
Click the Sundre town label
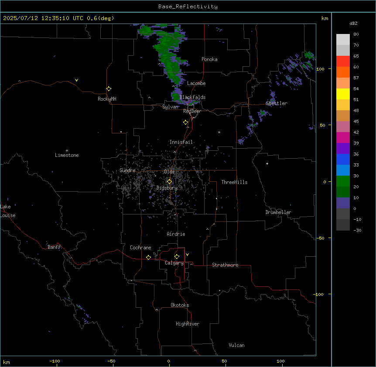(127, 170)
